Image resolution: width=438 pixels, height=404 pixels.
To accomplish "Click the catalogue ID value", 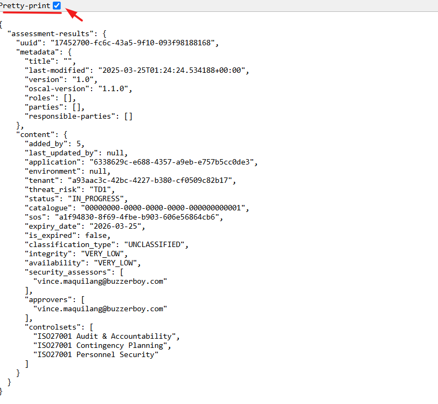I will coord(163,208).
